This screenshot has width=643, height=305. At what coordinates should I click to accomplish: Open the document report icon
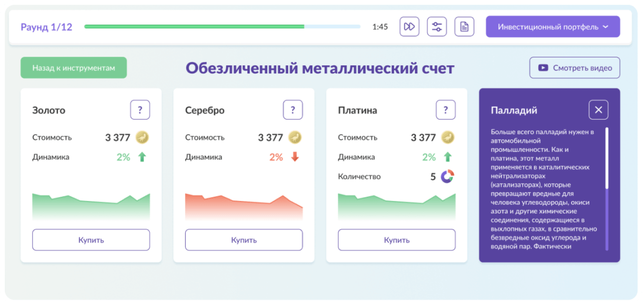[464, 27]
